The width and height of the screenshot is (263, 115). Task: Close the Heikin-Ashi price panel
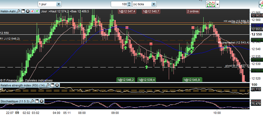point(28,11)
